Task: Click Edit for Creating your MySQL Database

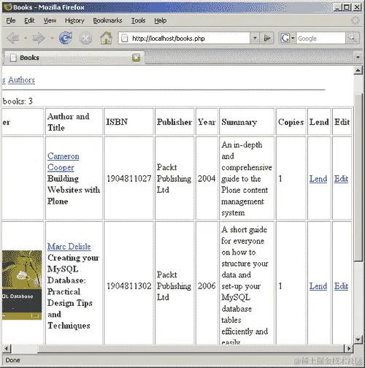Action: coord(341,286)
